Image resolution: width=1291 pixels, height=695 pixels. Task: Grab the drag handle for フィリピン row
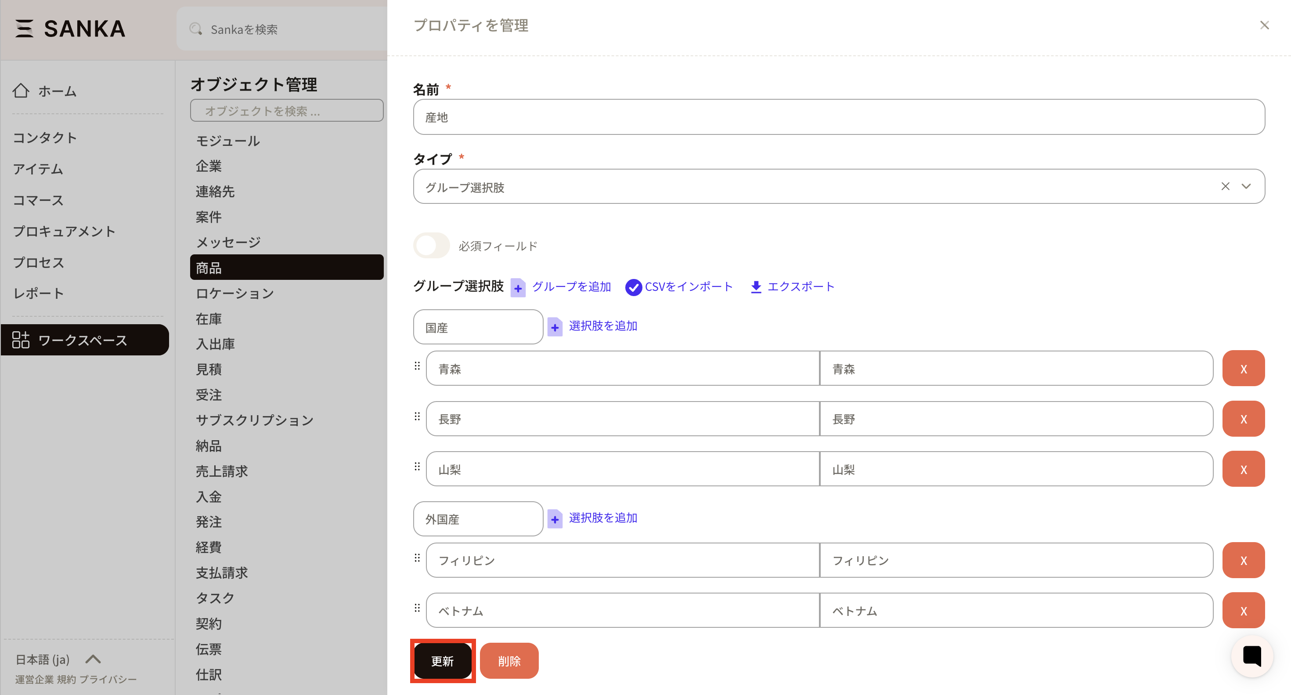[x=417, y=557]
